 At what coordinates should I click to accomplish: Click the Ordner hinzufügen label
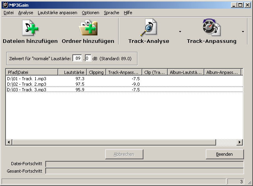pos(88,41)
